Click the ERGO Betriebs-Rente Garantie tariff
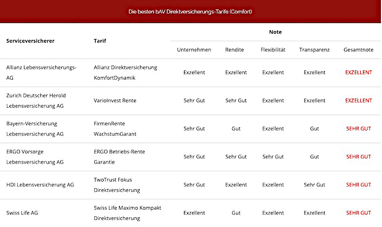The height and width of the screenshot is (227, 382). click(119, 157)
